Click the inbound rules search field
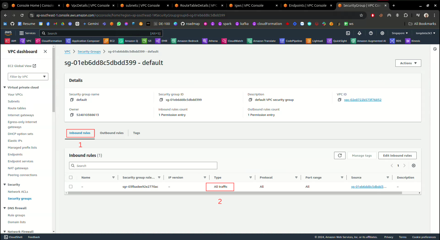 (143, 166)
